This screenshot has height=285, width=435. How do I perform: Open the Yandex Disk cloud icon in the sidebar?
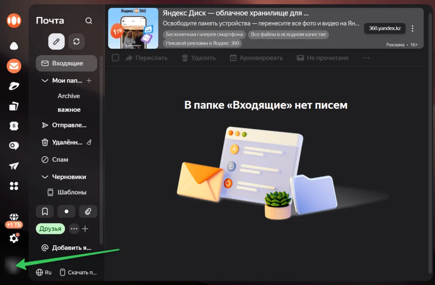(x=14, y=46)
